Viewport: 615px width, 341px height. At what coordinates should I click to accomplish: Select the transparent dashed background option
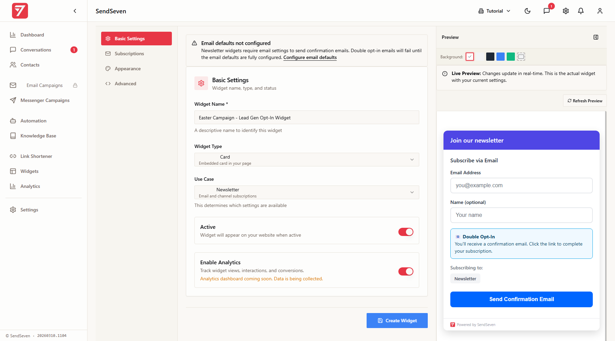coord(521,57)
